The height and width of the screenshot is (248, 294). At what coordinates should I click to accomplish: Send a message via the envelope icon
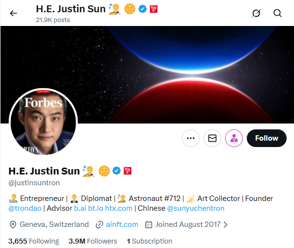point(212,138)
